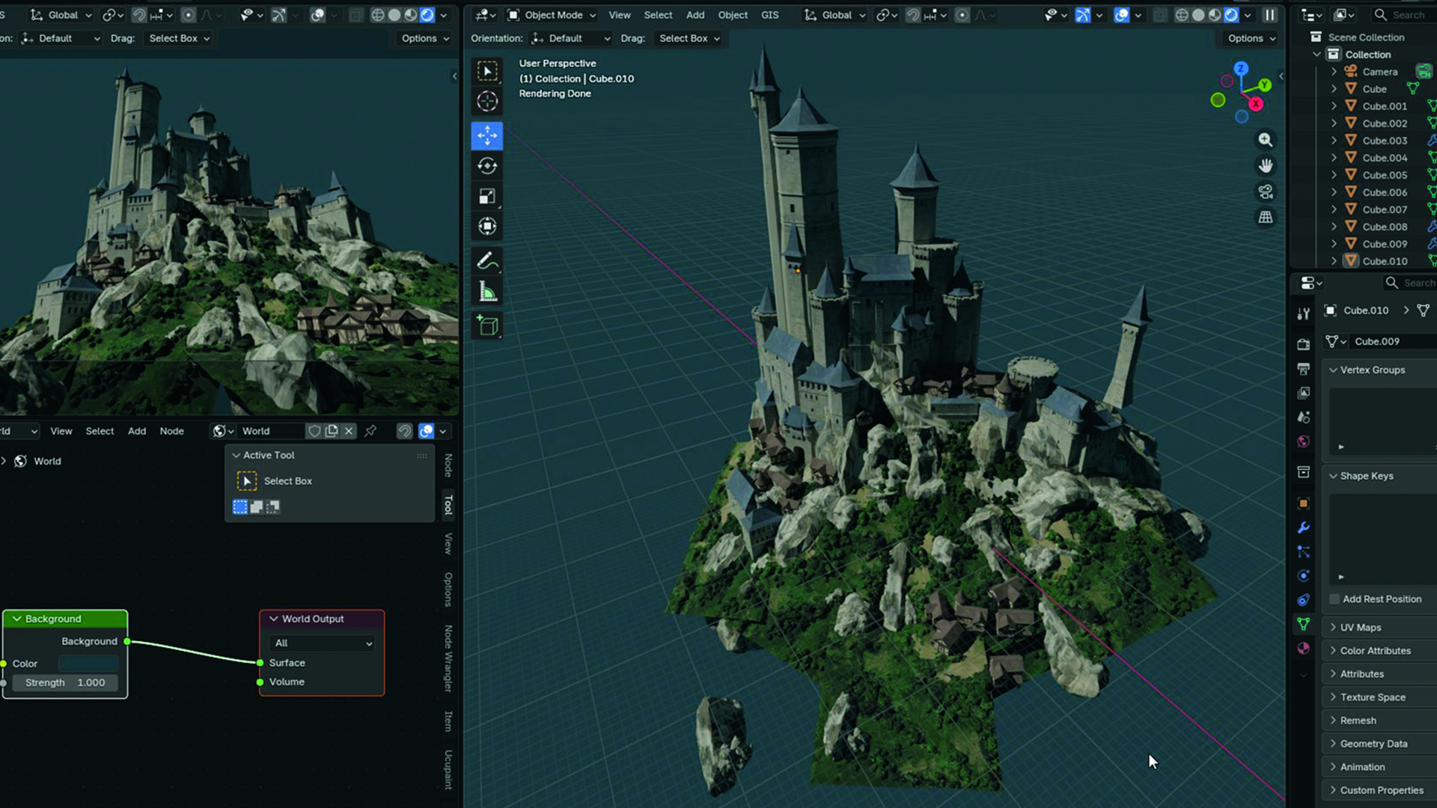Toggle gizmo visibility in right viewport
The width and height of the screenshot is (1437, 808).
pyautogui.click(x=1082, y=15)
